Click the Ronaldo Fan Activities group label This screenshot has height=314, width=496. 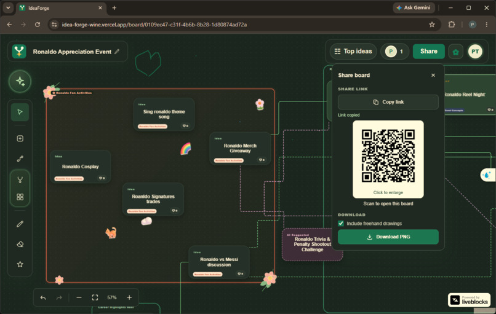[72, 93]
